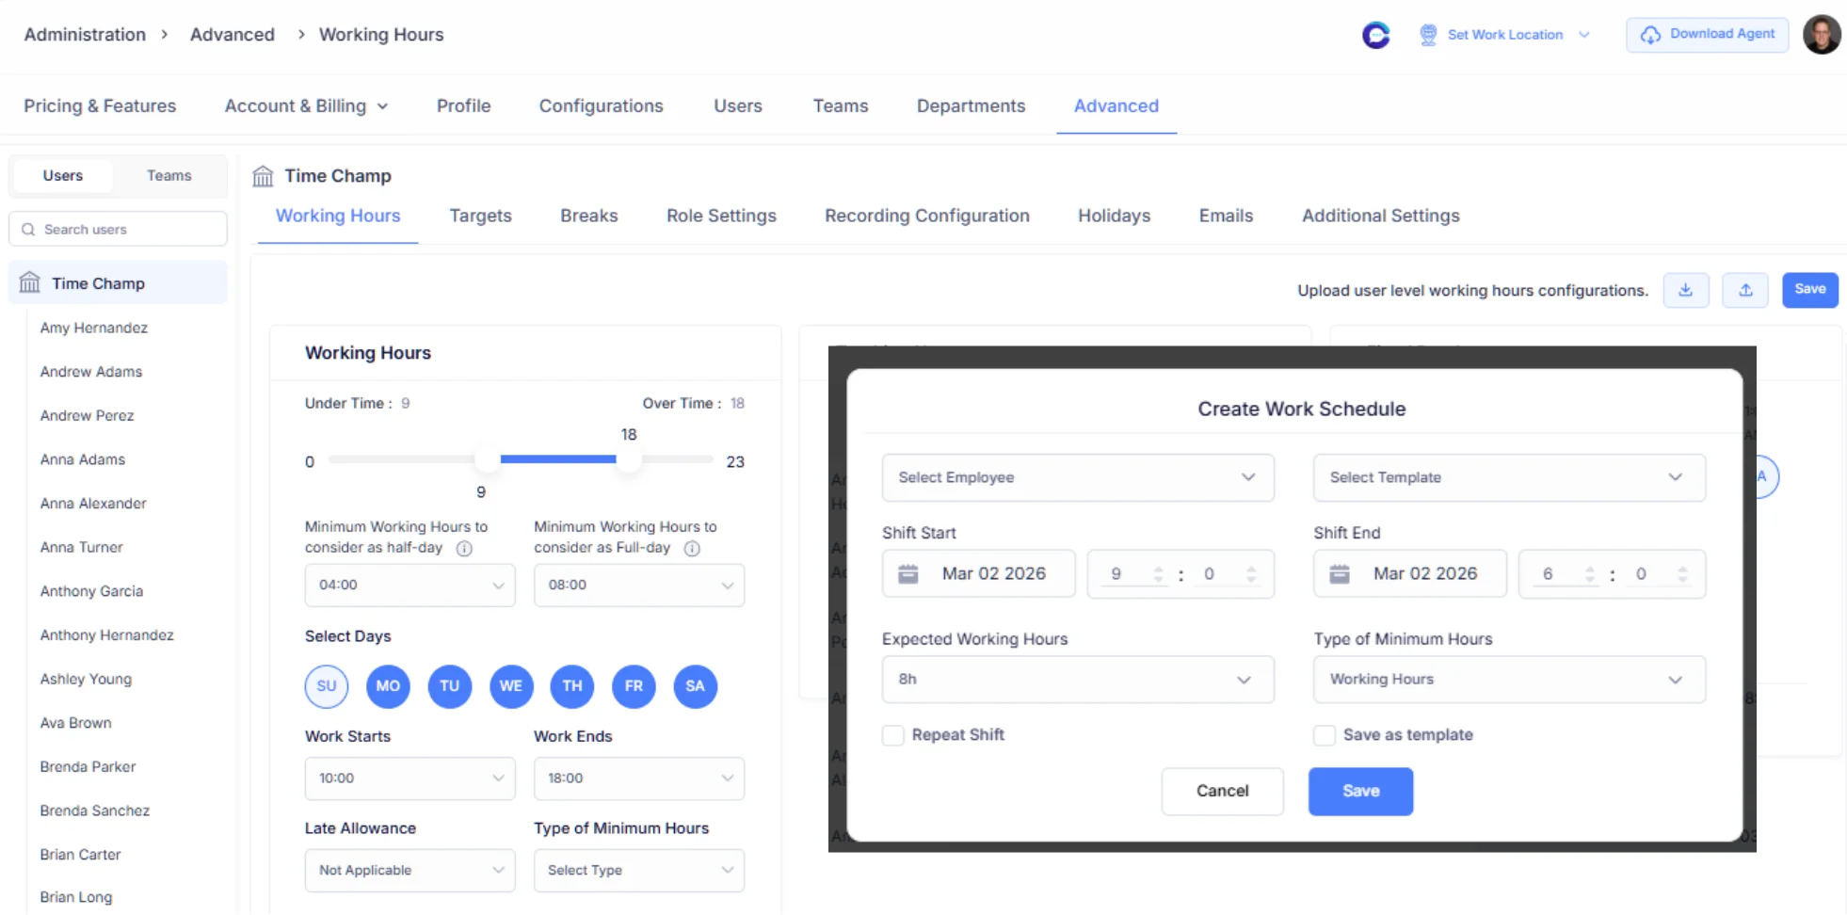The image size is (1847, 915).
Task: Open the Shift End calendar picker
Action: [x=1340, y=573]
